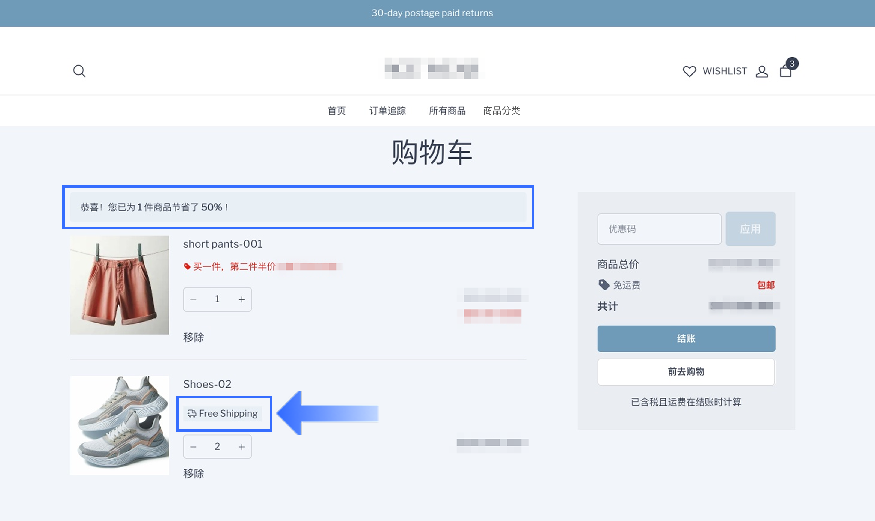Click the free shipping tag icon
This screenshot has height=521, width=875.
tap(604, 285)
